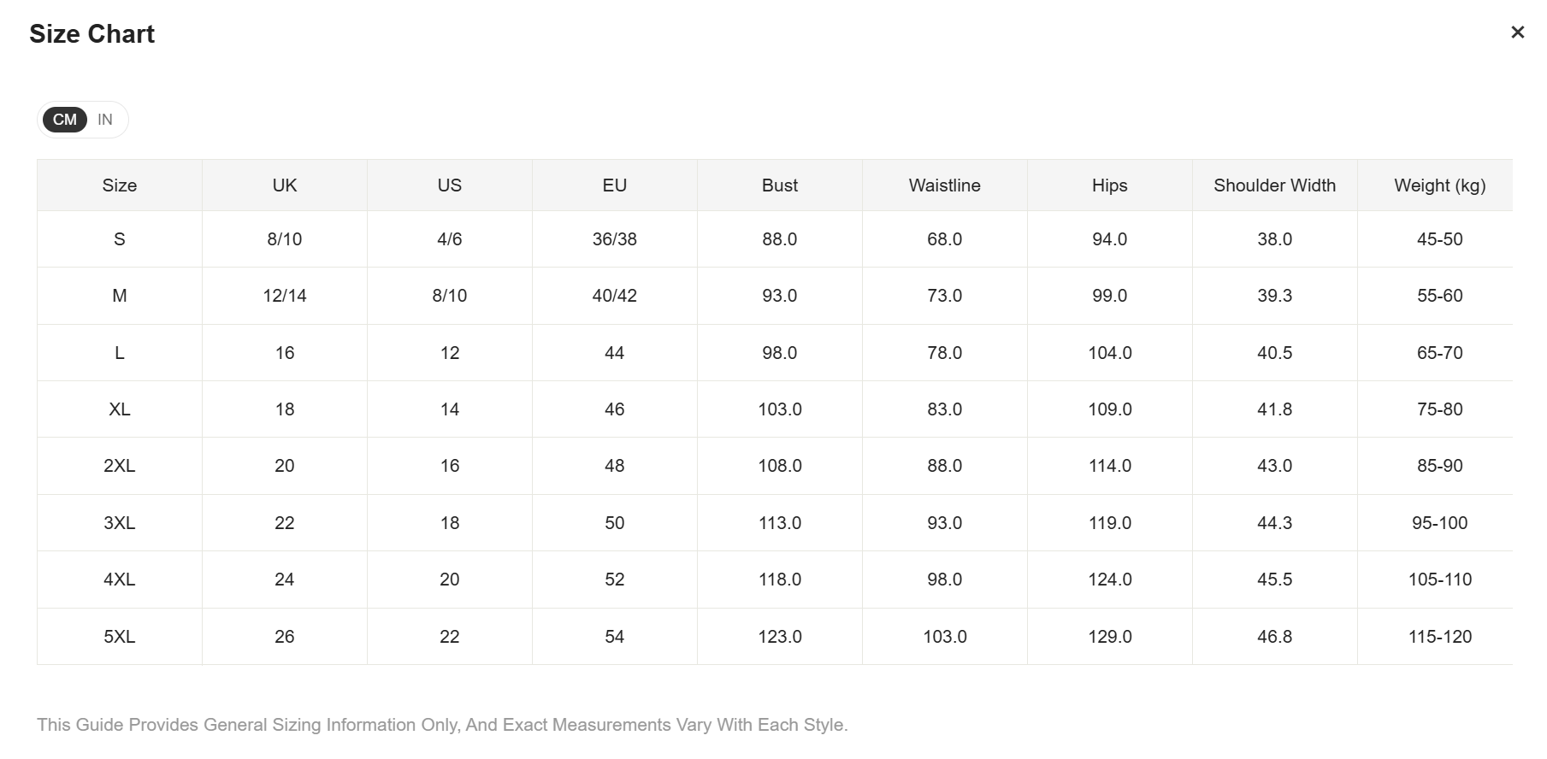This screenshot has width=1547, height=759.
Task: Select the 5XL size row label
Action: [120, 637]
